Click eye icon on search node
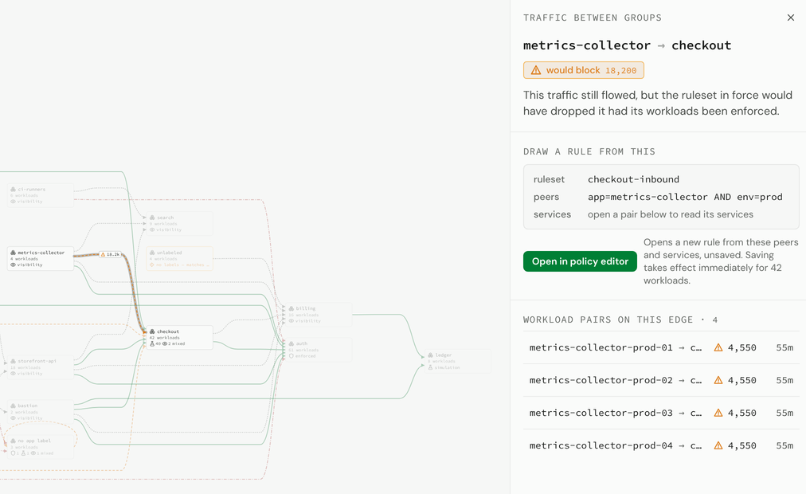806x494 pixels. (152, 229)
